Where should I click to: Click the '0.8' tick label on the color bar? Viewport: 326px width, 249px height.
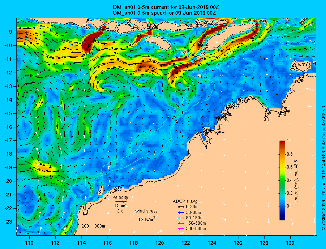[x=290, y=154]
